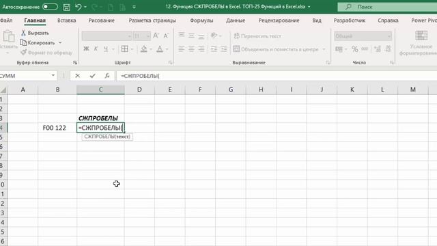The width and height of the screenshot is (437, 246).
Task: Apply the 000 thousands separator style
Action: click(x=365, y=49)
